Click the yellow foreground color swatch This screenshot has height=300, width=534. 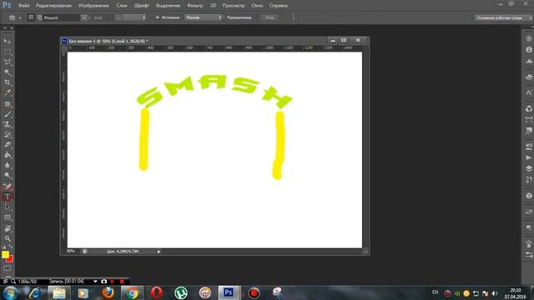pos(5,254)
